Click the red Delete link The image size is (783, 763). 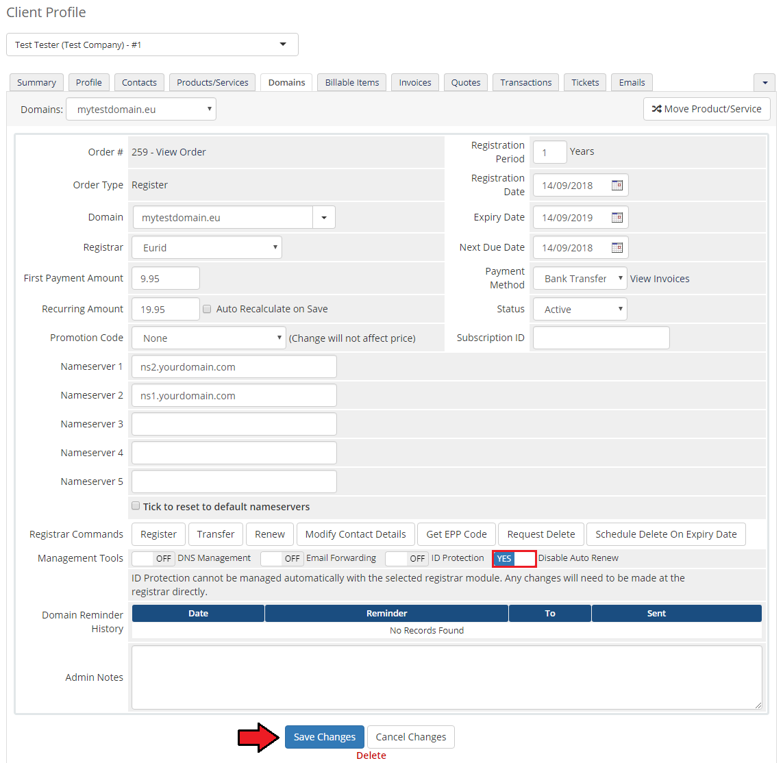pyautogui.click(x=371, y=755)
